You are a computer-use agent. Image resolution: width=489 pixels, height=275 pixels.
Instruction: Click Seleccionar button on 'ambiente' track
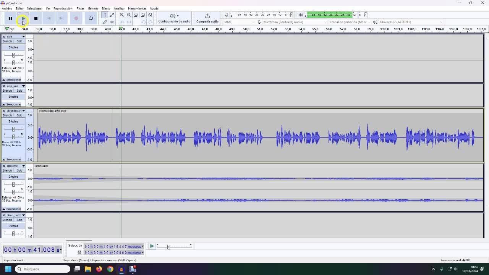pos(13,209)
